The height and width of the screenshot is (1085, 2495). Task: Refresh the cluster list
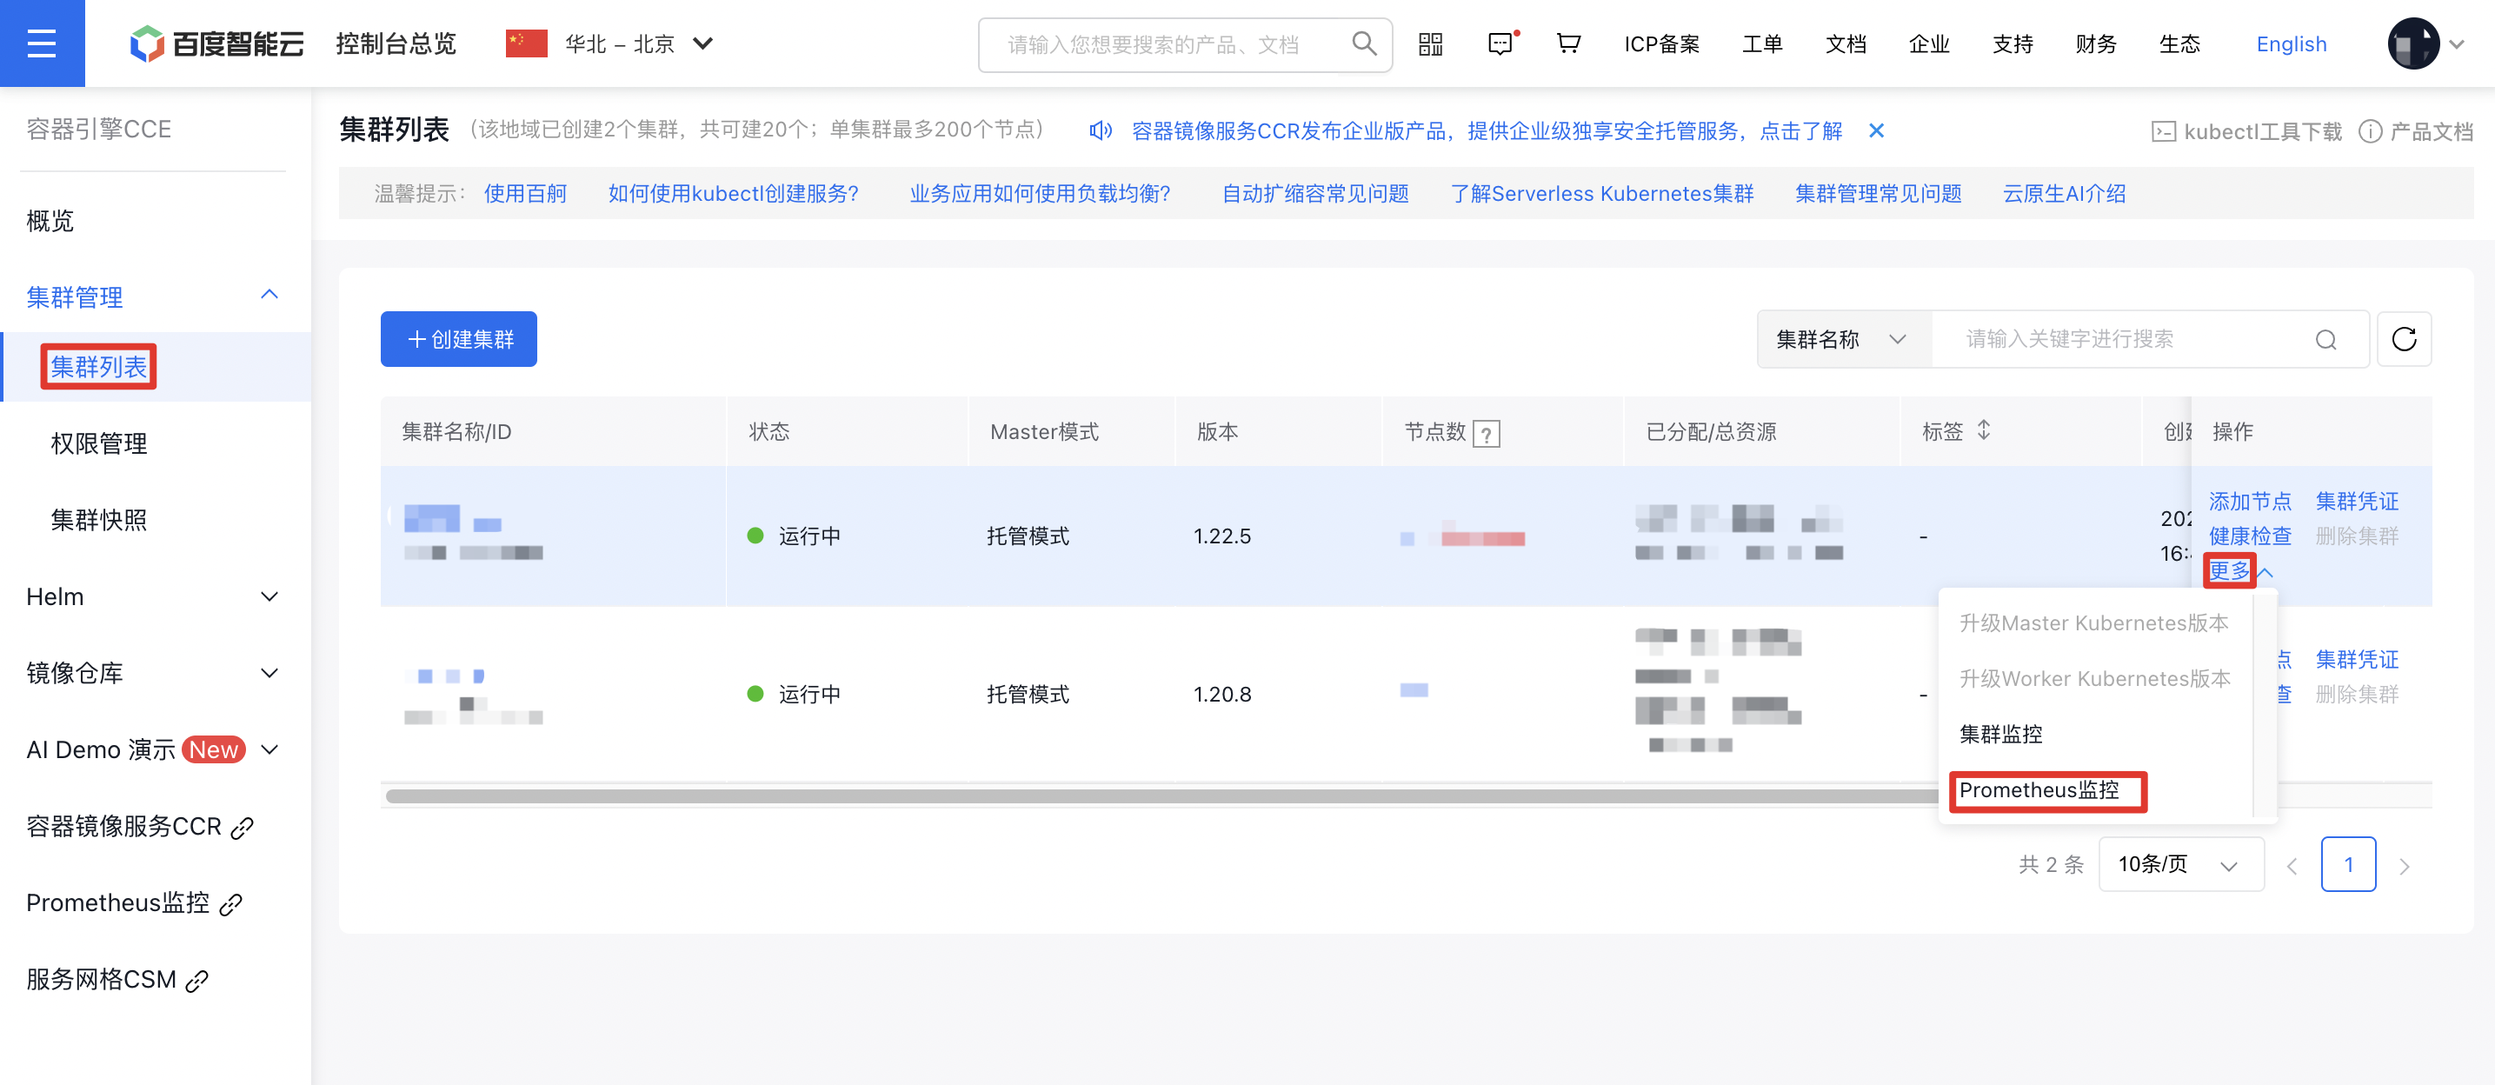[2404, 339]
